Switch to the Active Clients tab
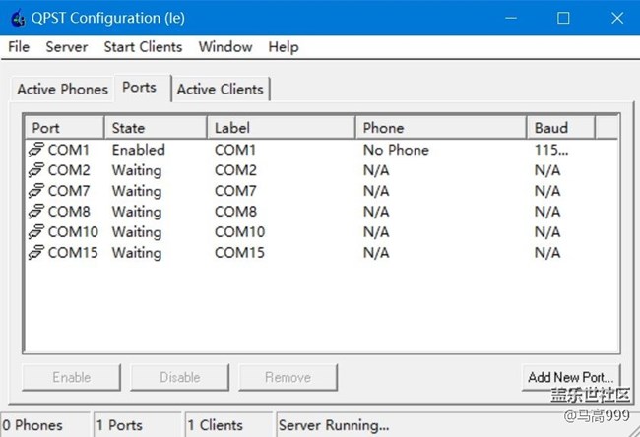 (x=221, y=89)
